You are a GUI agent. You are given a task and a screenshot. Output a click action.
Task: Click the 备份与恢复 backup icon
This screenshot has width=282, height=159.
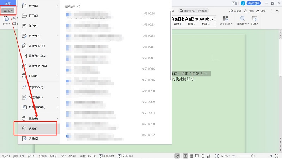pyautogui.click(x=24, y=107)
